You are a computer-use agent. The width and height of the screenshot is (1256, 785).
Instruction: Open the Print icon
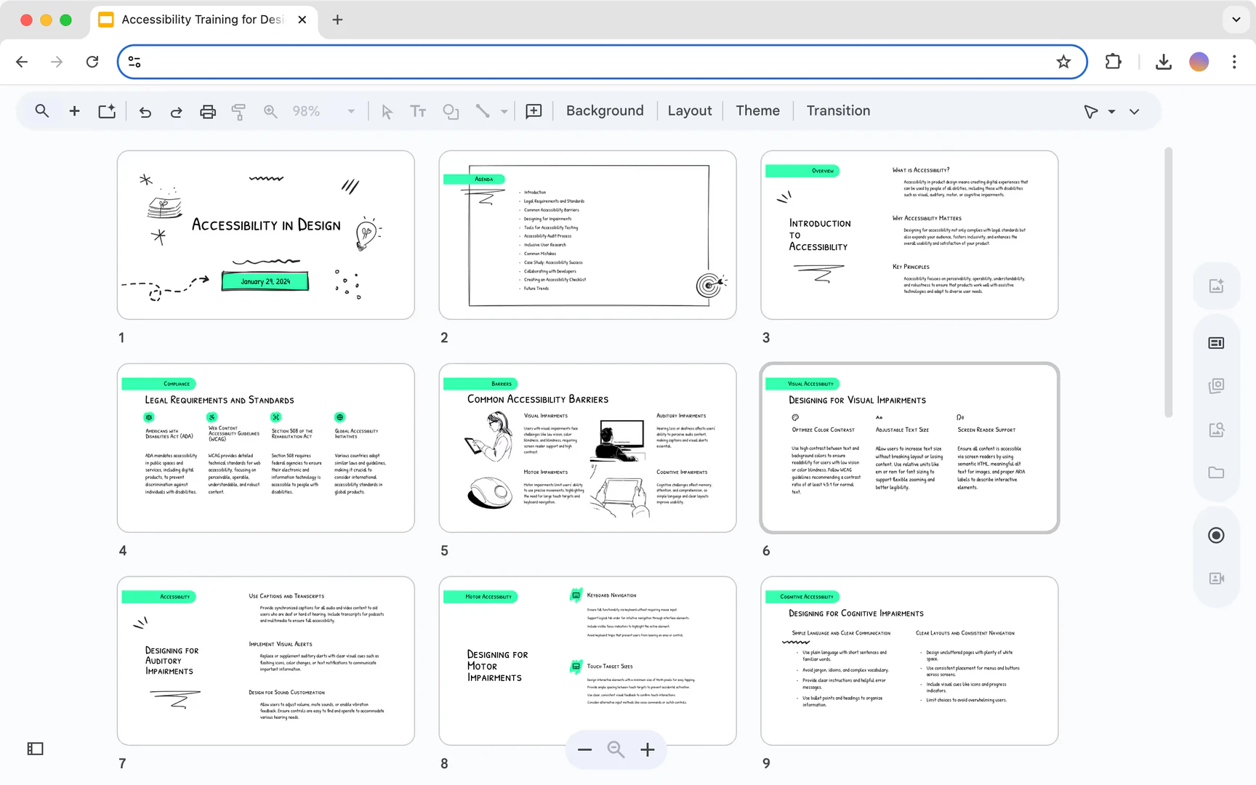pos(208,111)
